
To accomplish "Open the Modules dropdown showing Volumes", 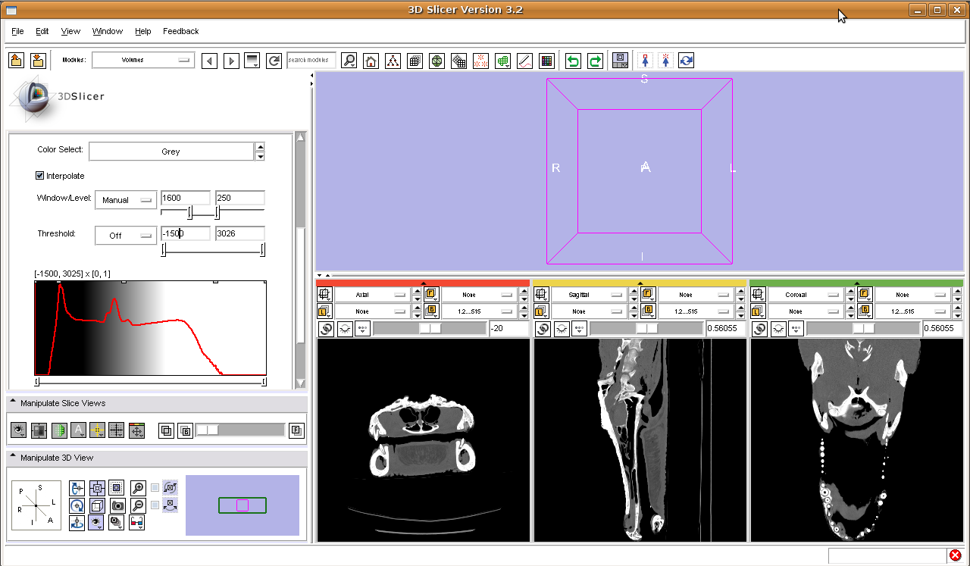I will (x=143, y=60).
